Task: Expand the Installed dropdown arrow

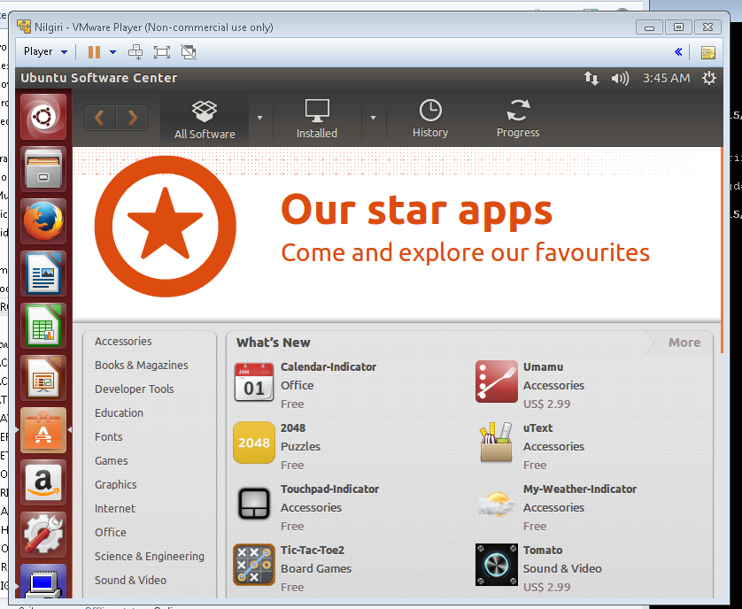Action: [x=374, y=118]
